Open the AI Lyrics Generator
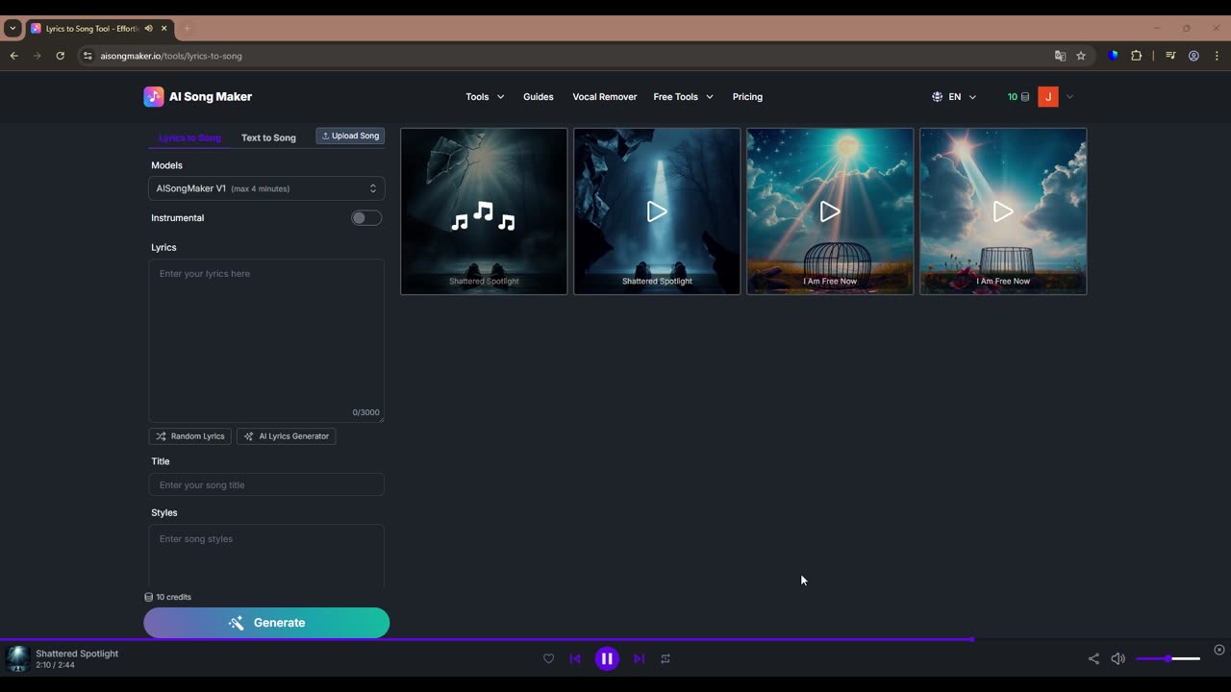The image size is (1231, 692). coord(286,436)
